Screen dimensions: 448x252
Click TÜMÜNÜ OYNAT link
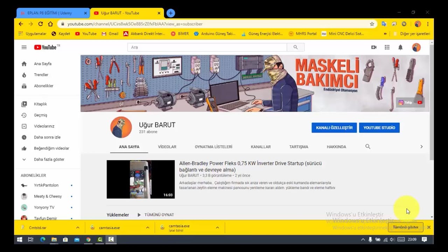pyautogui.click(x=156, y=215)
